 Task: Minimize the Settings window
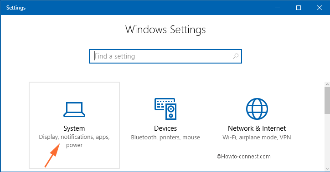click(x=278, y=8)
